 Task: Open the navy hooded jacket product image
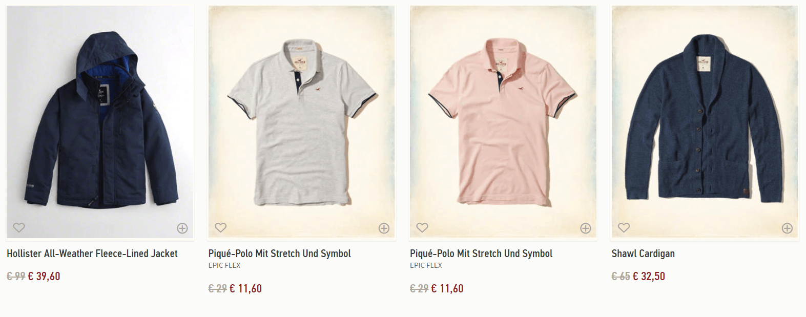click(100, 118)
